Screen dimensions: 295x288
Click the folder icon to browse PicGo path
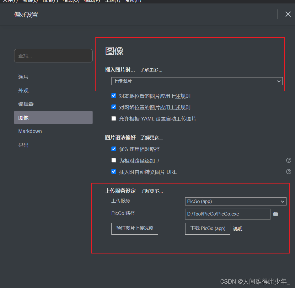[x=276, y=214]
